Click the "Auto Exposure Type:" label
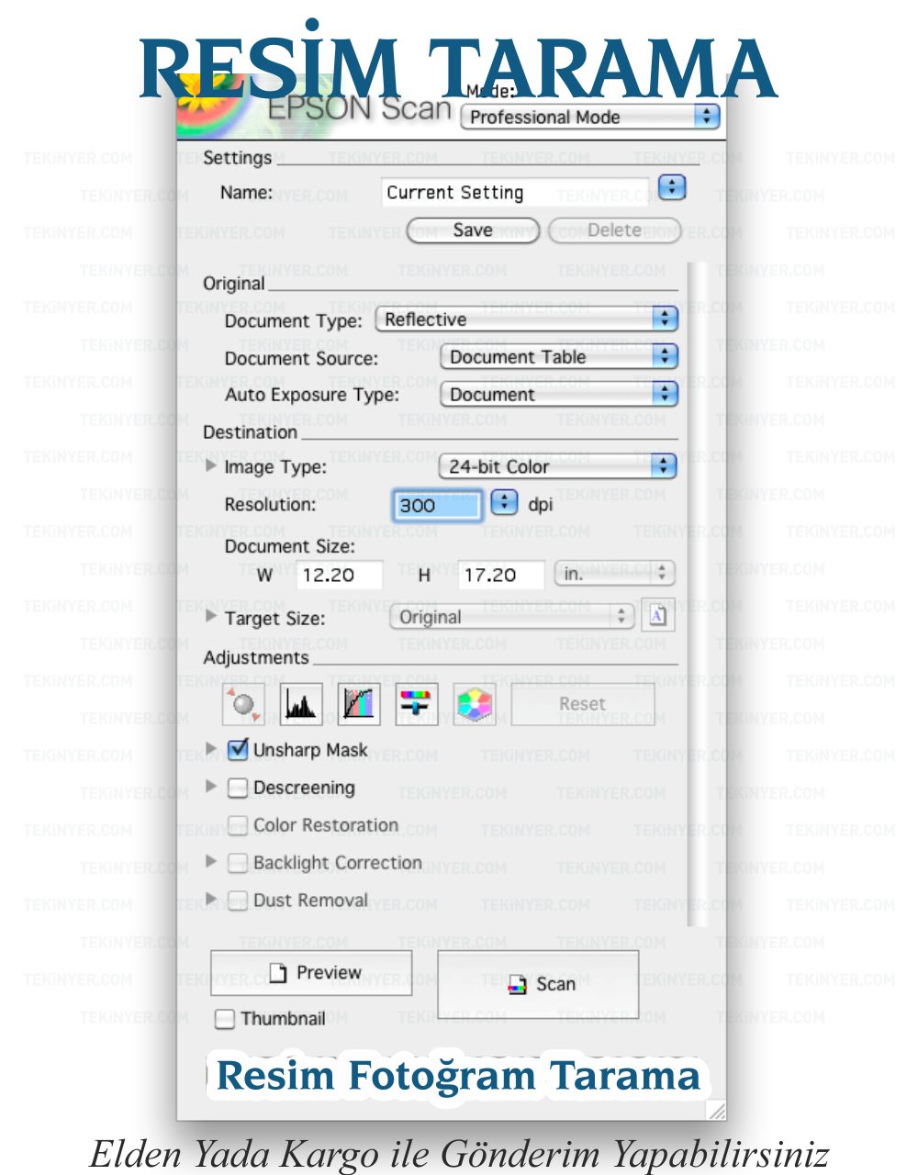This screenshot has width=918, height=1175. pos(312,396)
